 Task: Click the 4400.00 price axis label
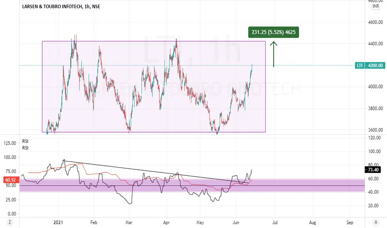[375, 44]
